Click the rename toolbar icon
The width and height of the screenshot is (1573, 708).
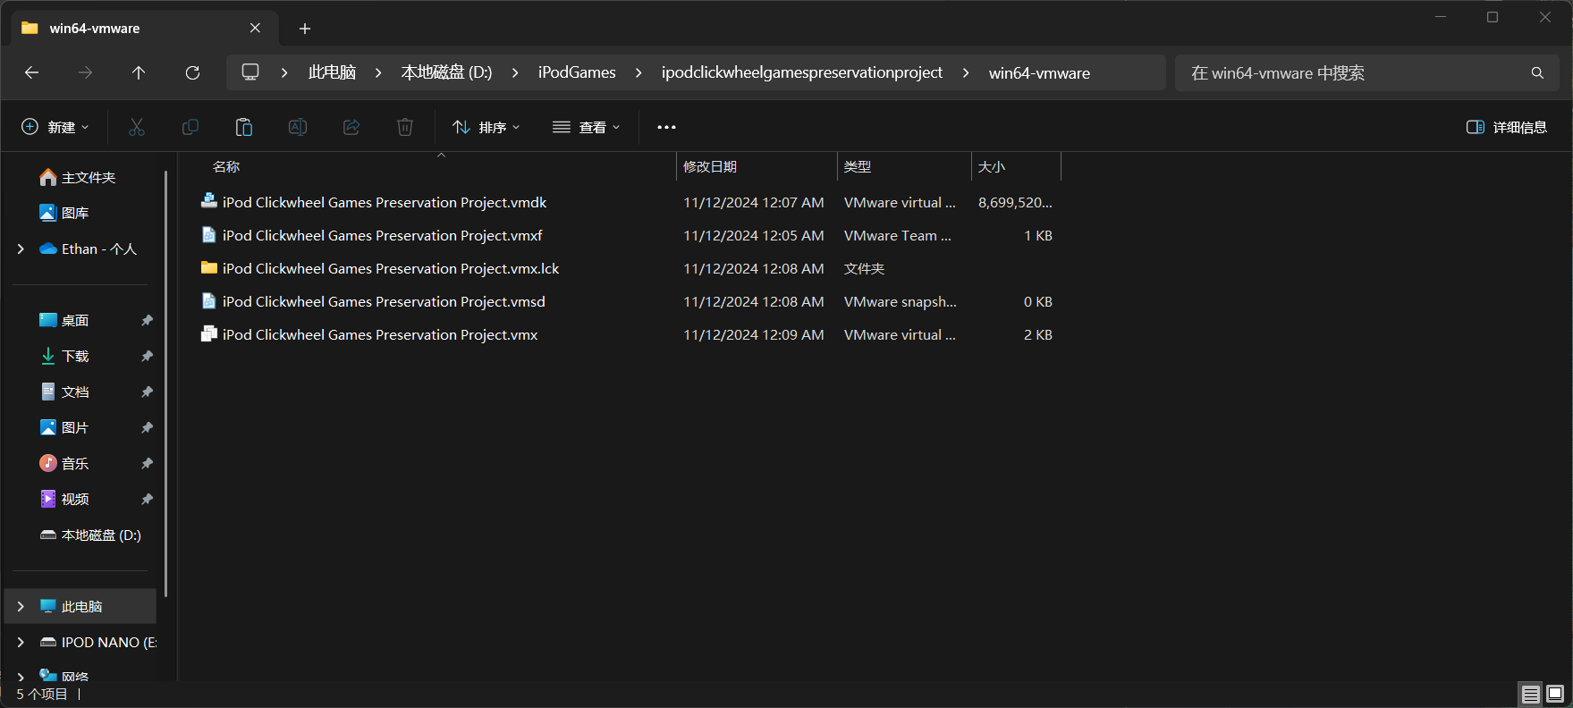tap(298, 127)
